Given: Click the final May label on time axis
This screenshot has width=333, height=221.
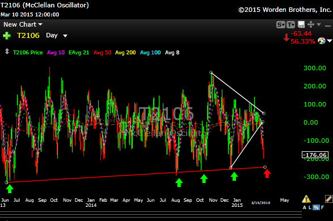Looking at the screenshot, I should point(284,200).
